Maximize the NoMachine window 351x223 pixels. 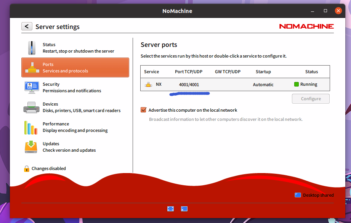(325, 11)
